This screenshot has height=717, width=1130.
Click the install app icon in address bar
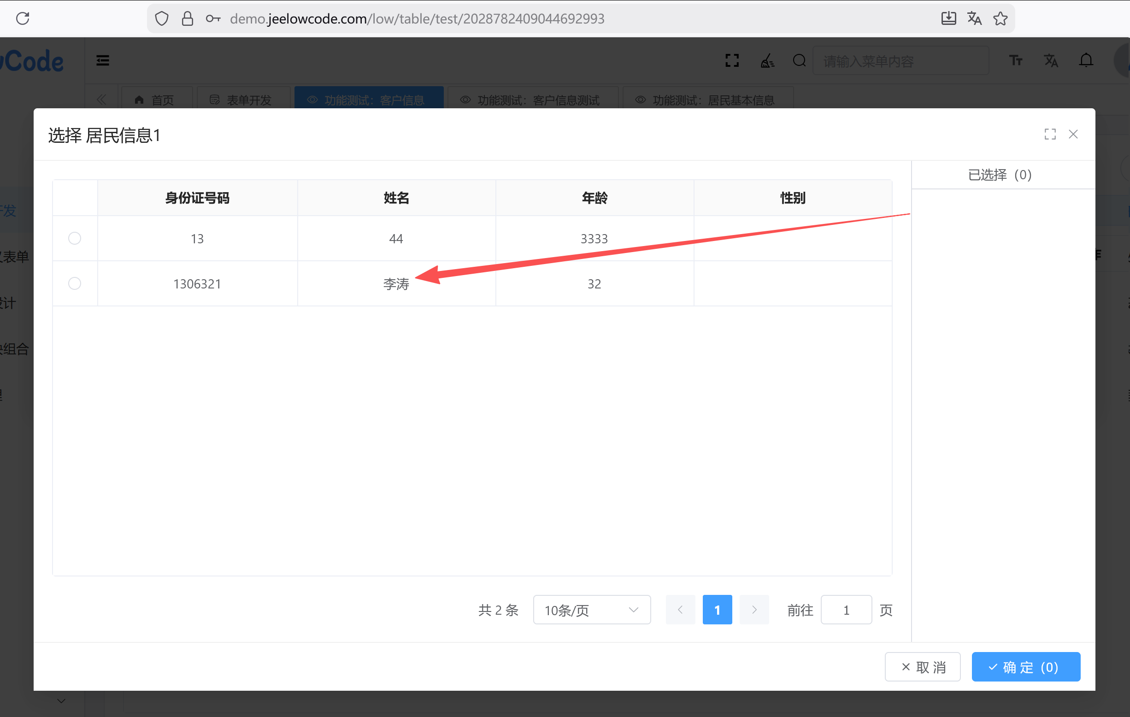point(948,19)
